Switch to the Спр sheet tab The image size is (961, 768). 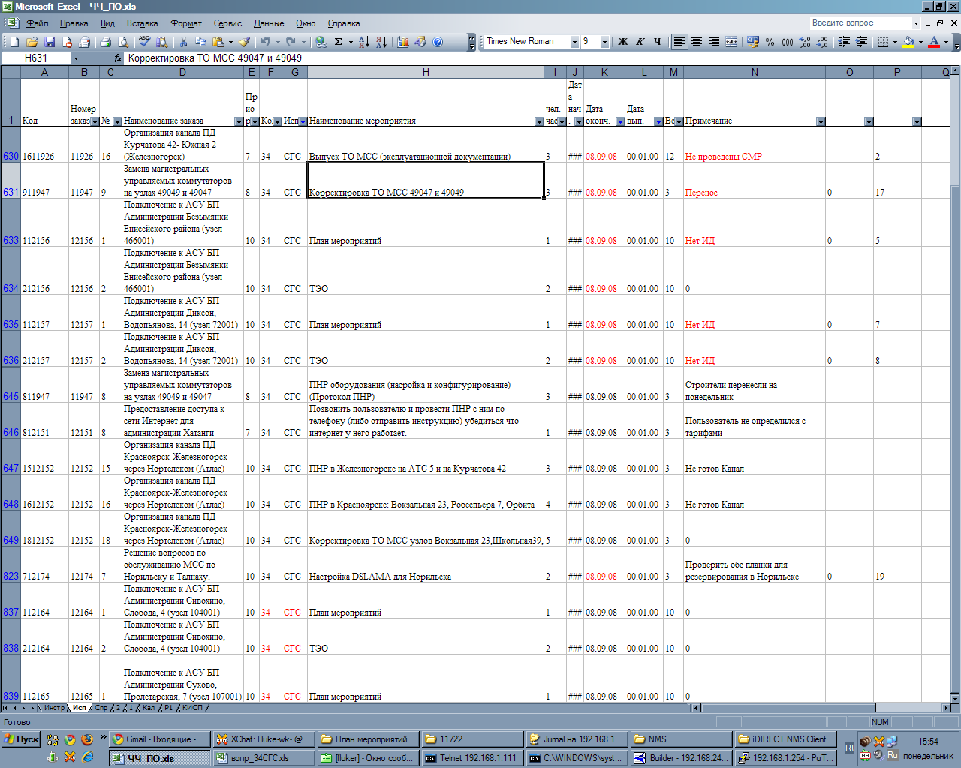point(101,708)
